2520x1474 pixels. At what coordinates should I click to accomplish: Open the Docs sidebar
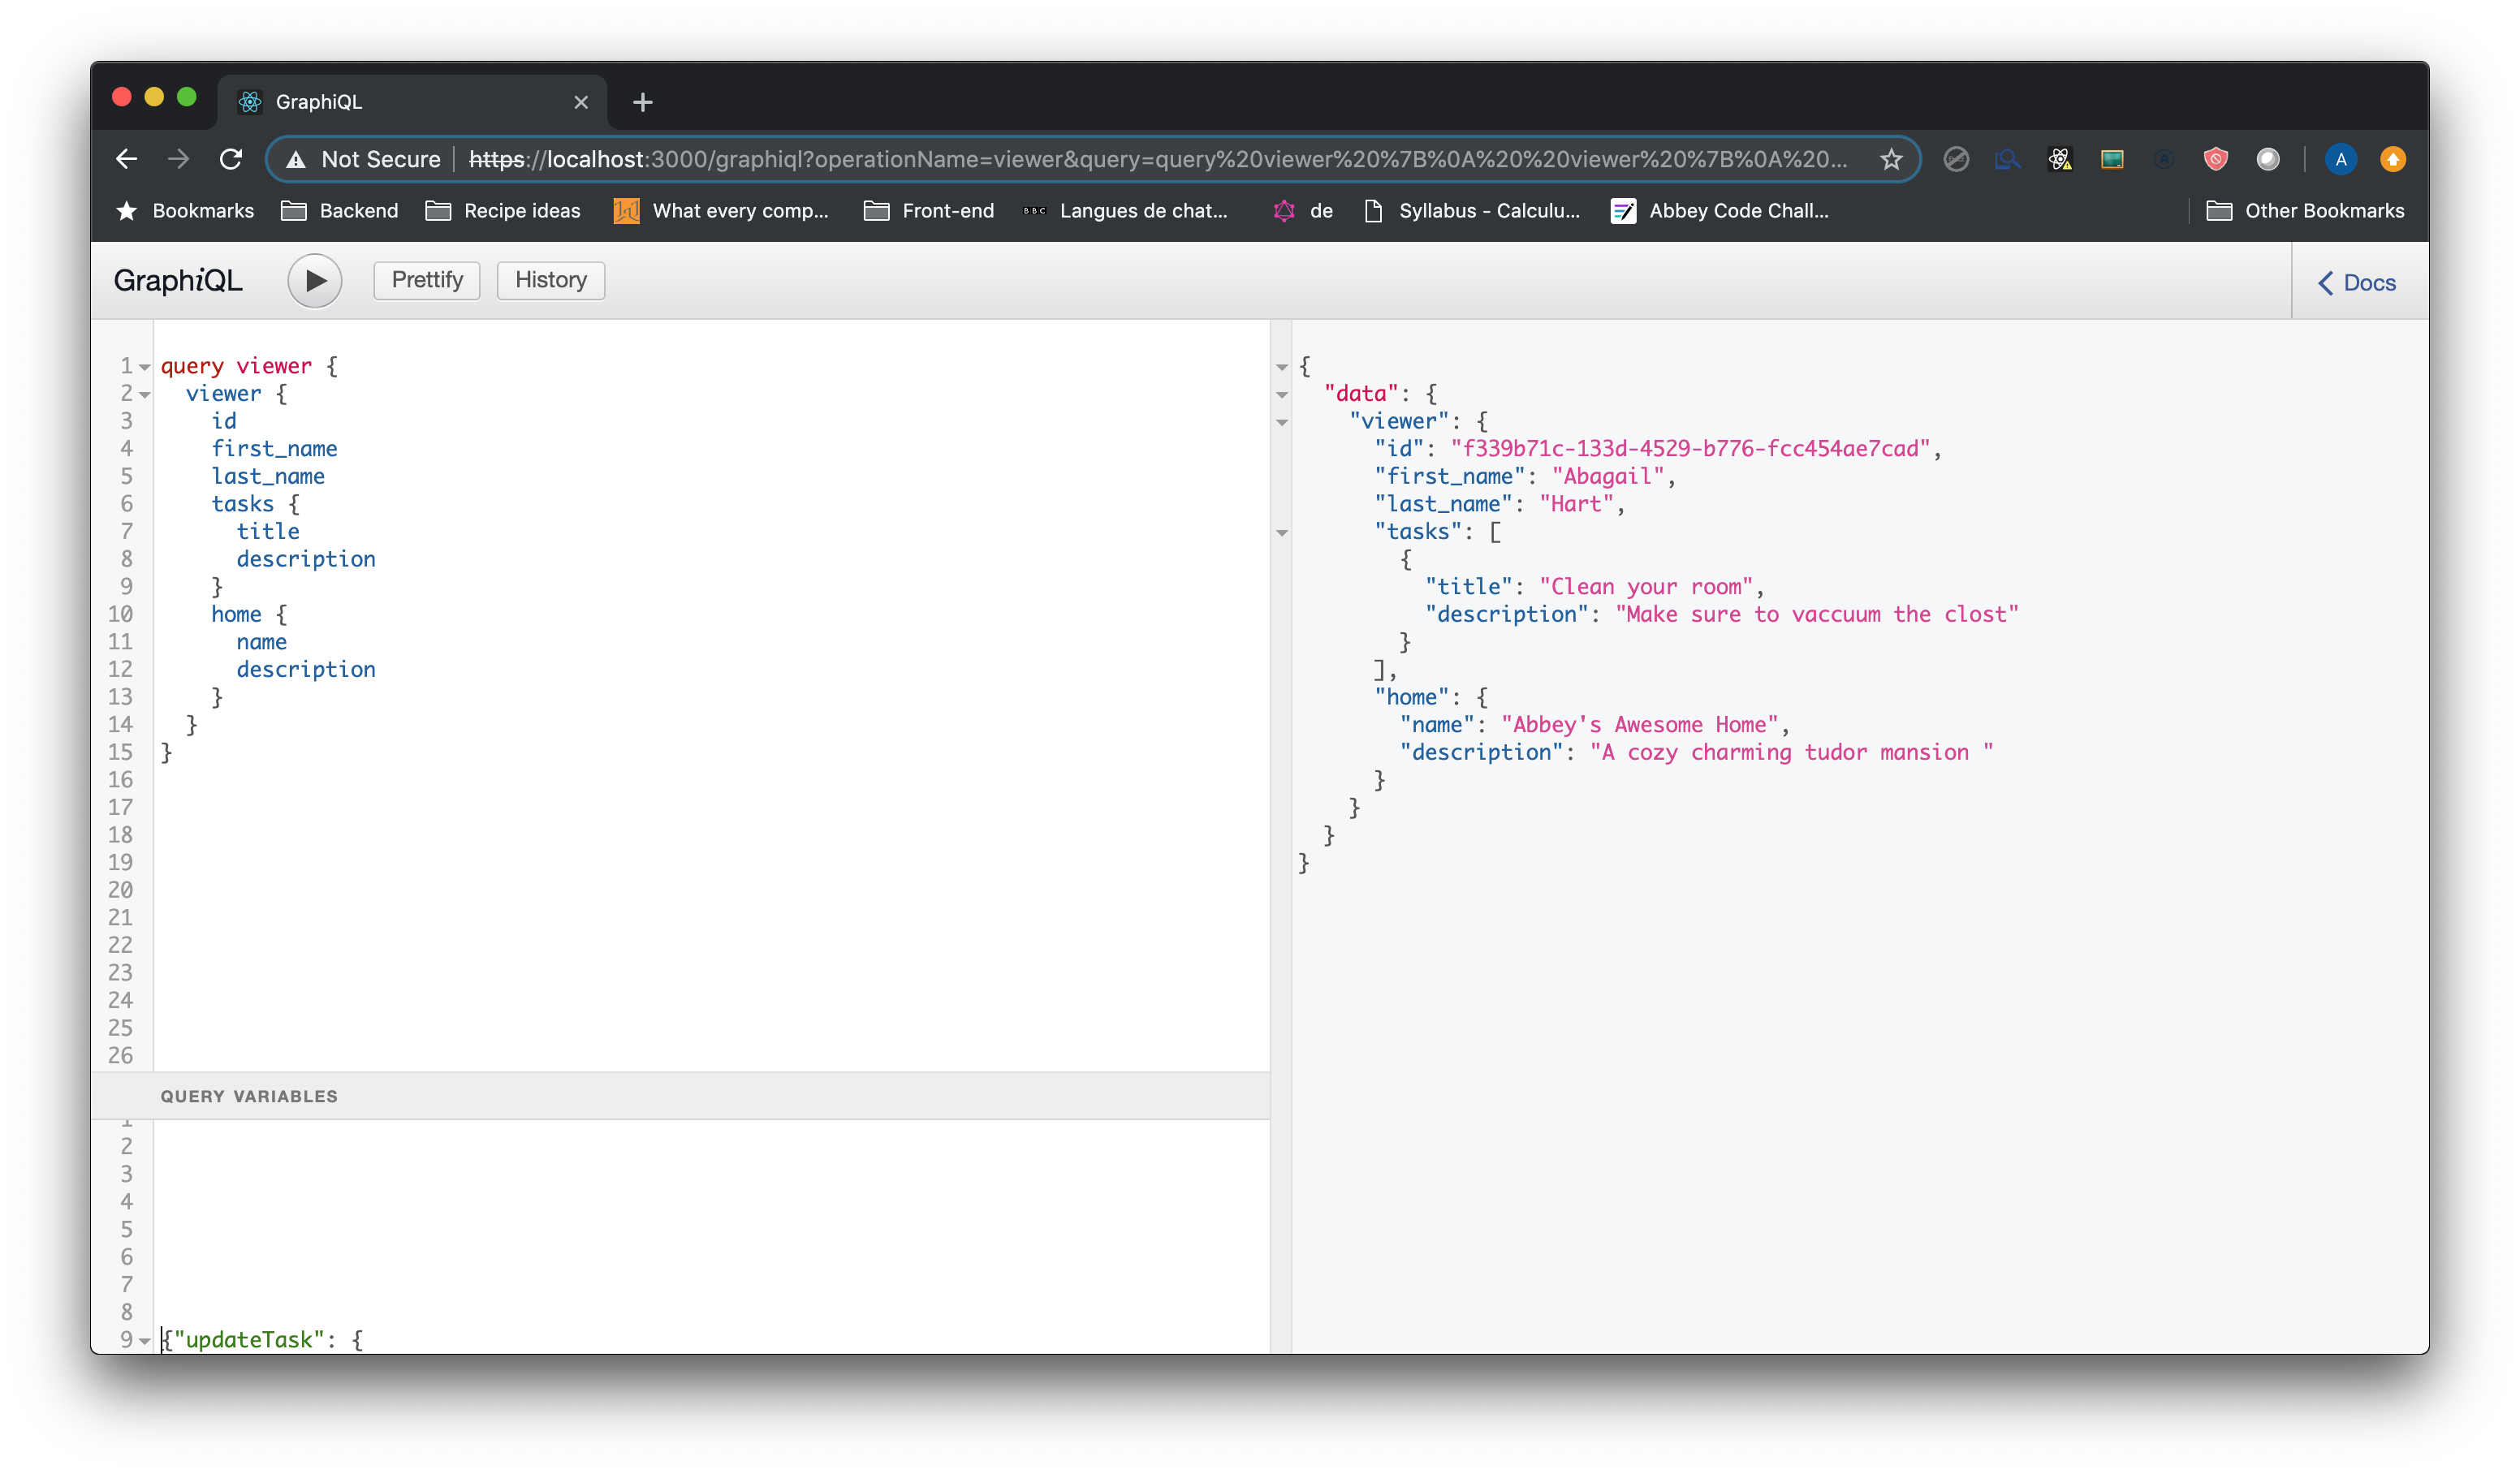(x=2357, y=283)
